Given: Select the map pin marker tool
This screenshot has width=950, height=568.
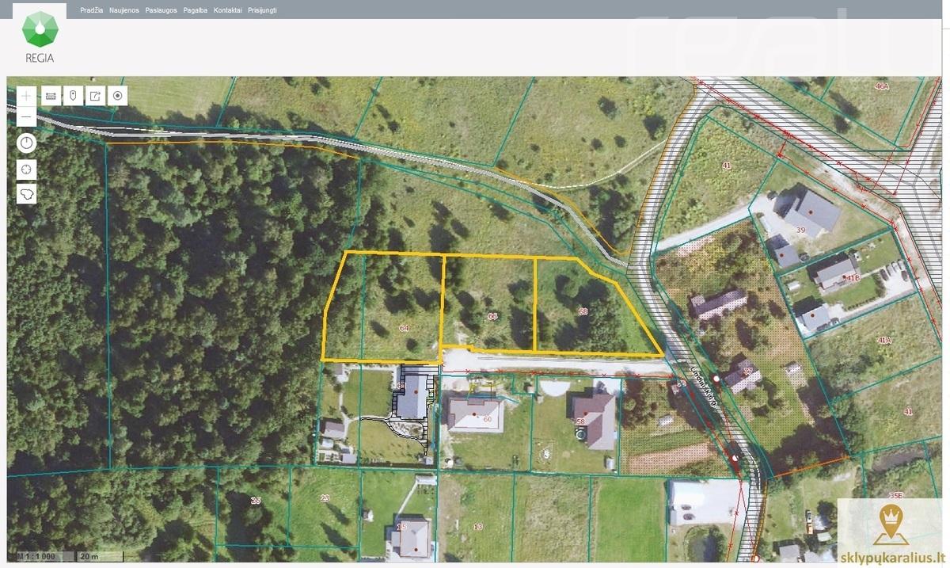Looking at the screenshot, I should (x=73, y=96).
